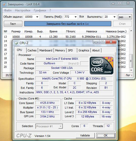Click the LinX results scrollbar thumb
The width and height of the screenshot is (136, 141).
pyautogui.click(x=131, y=61)
